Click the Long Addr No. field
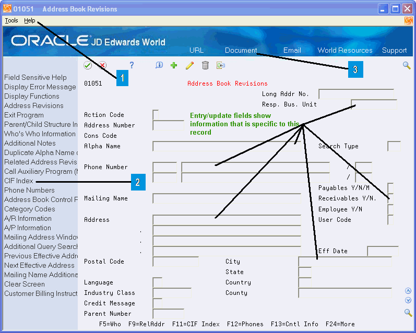Screen dimensions: 416x333 (x=356, y=94)
